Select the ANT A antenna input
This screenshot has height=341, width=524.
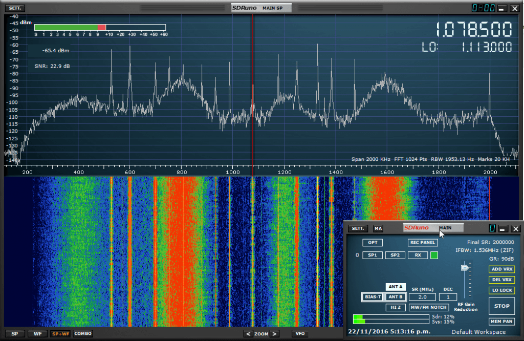[x=395, y=287]
